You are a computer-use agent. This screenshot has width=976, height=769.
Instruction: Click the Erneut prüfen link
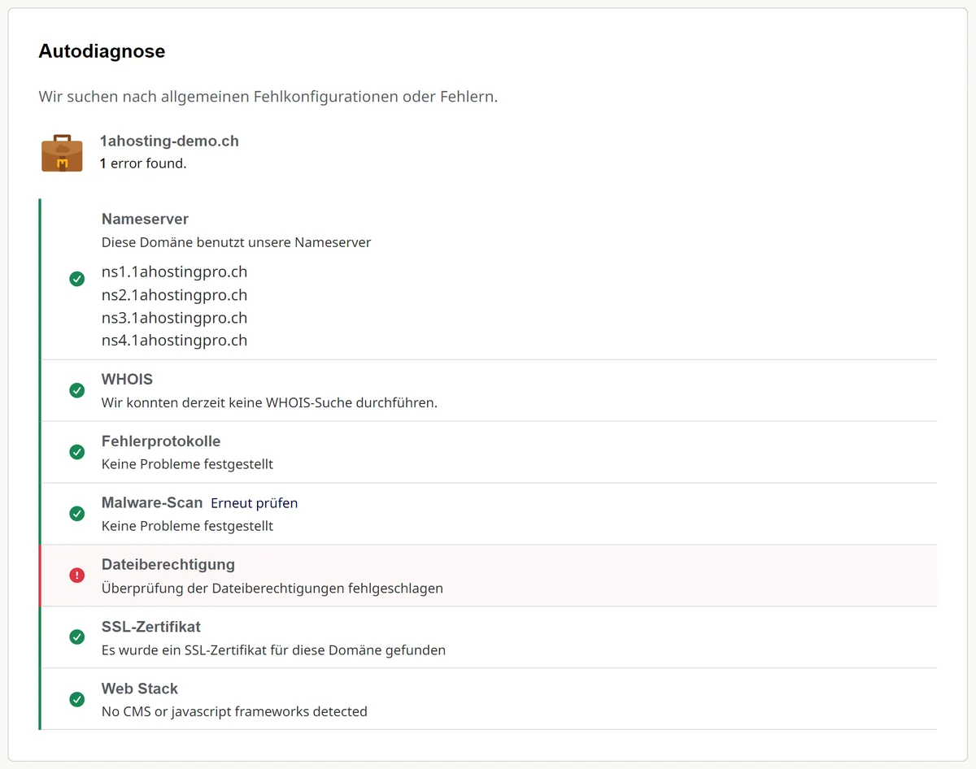click(x=255, y=503)
